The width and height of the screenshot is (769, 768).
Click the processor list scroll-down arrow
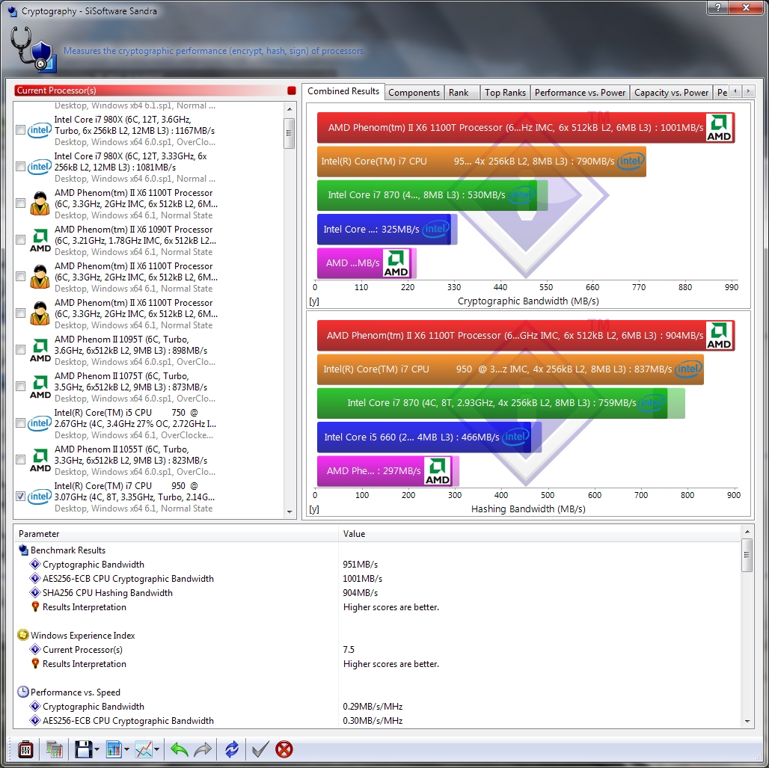289,512
